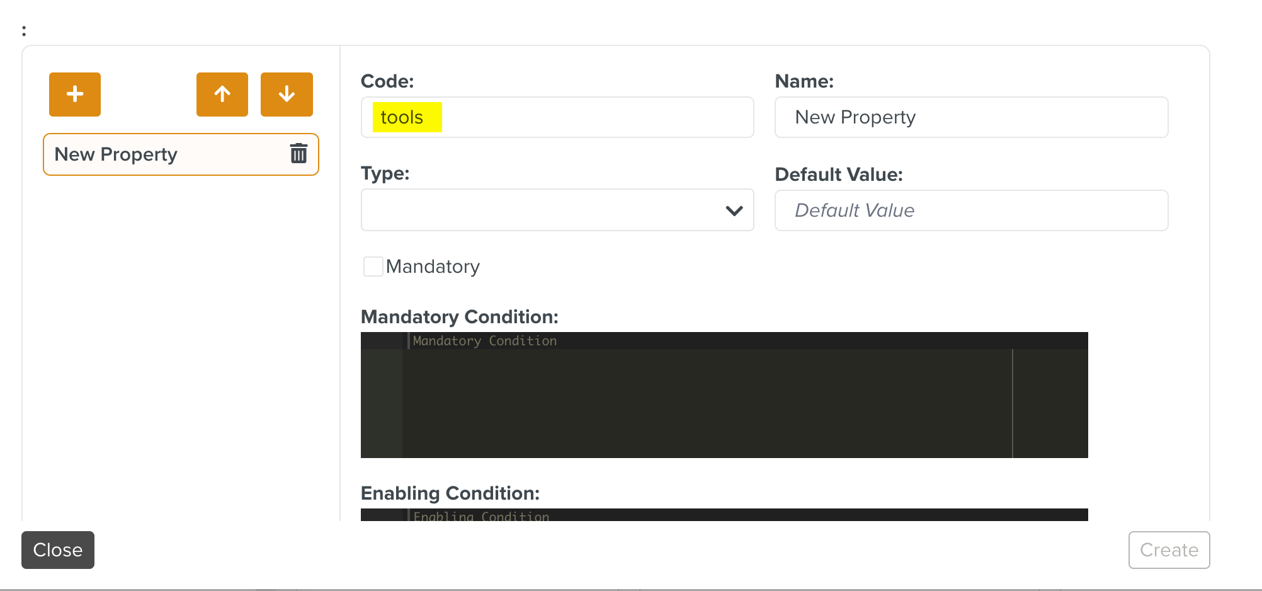Move property up with the up arrow
The width and height of the screenshot is (1262, 591).
coord(222,95)
